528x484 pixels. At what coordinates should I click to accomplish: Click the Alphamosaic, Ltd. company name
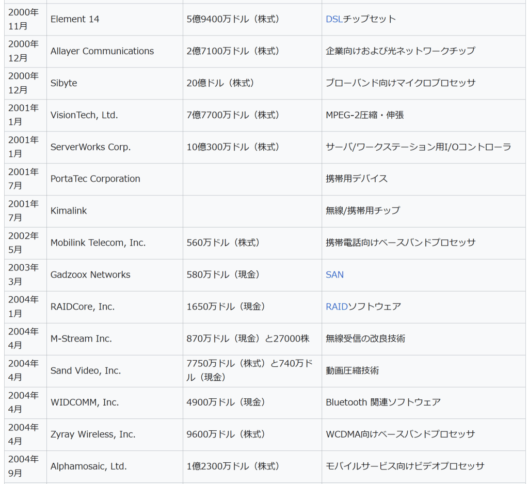[x=88, y=466]
